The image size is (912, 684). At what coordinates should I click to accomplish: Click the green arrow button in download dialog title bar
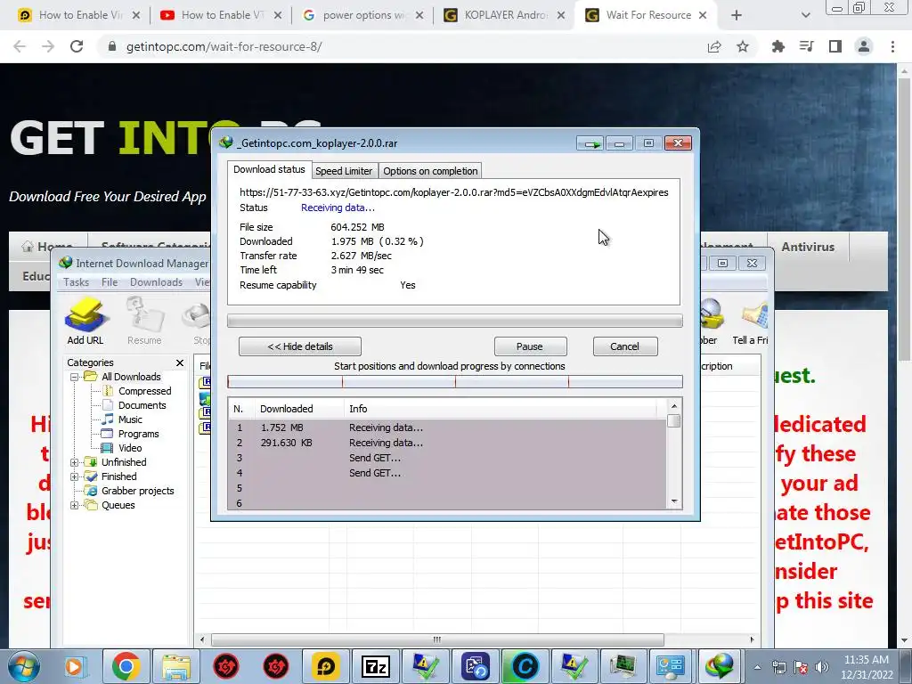[x=590, y=143]
